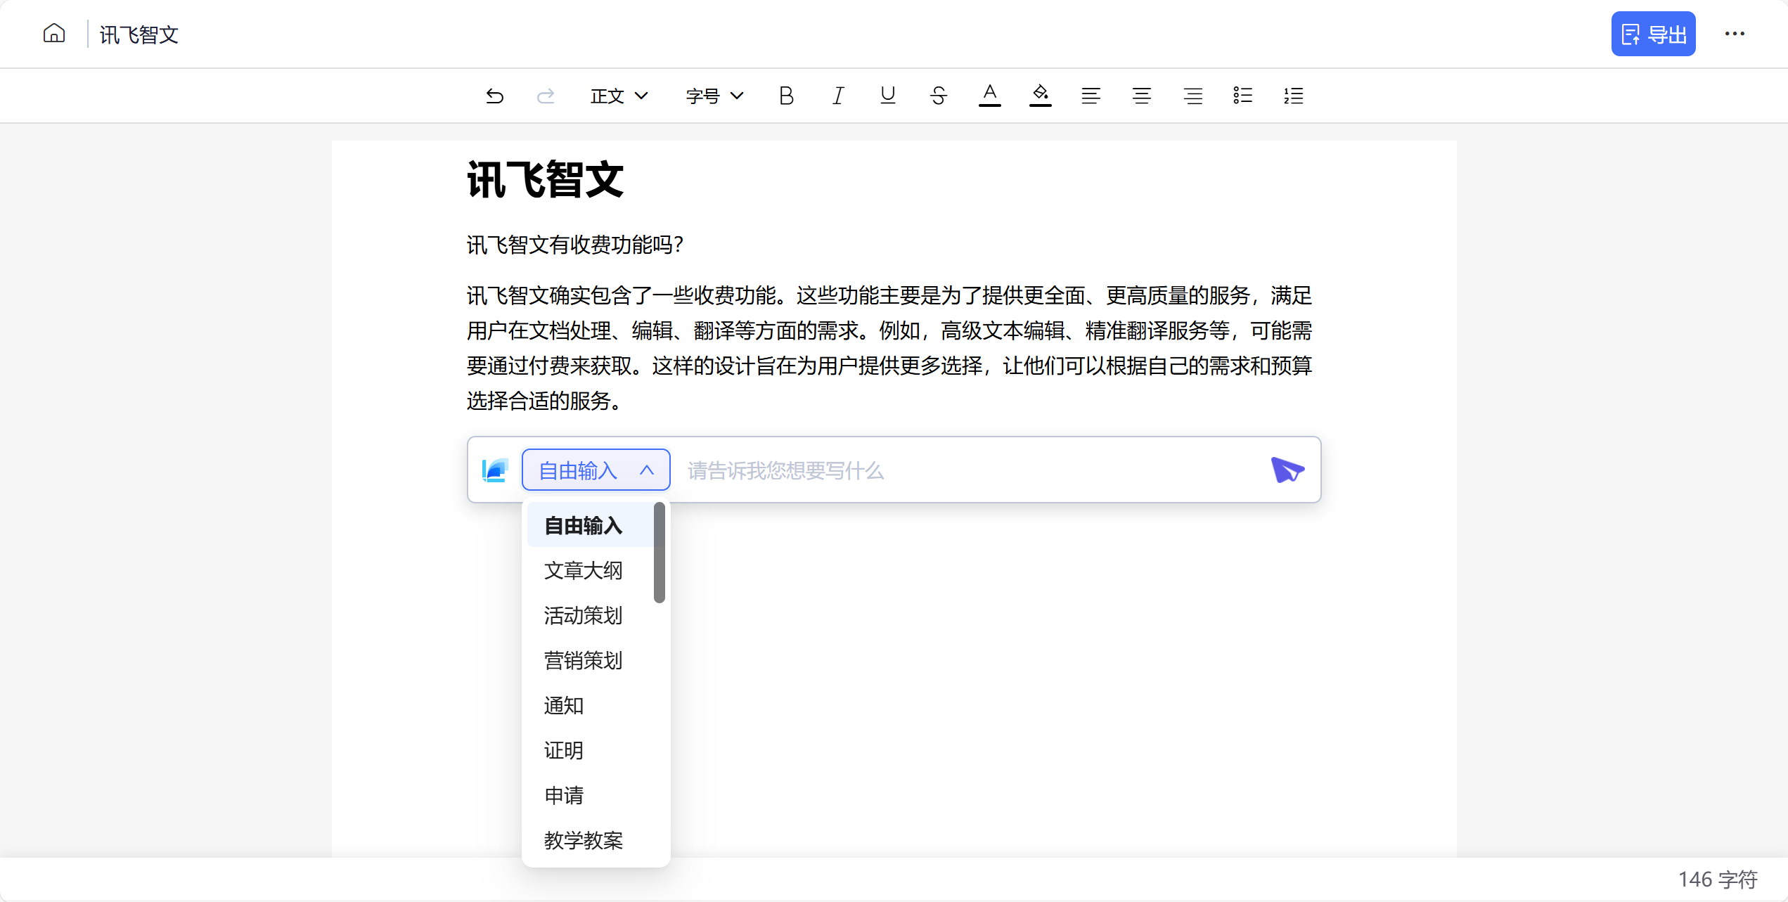Click the undo arrow icon
This screenshot has height=902, width=1788.
pyautogui.click(x=495, y=96)
